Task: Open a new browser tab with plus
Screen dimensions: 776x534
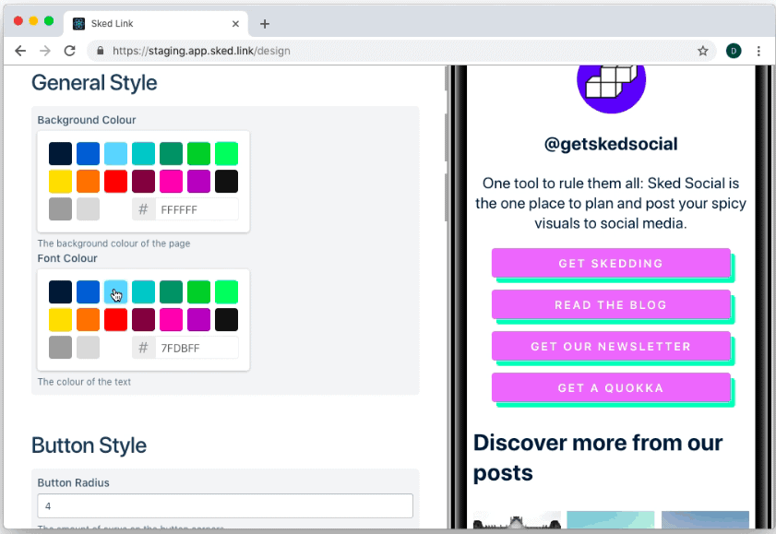Action: click(265, 24)
